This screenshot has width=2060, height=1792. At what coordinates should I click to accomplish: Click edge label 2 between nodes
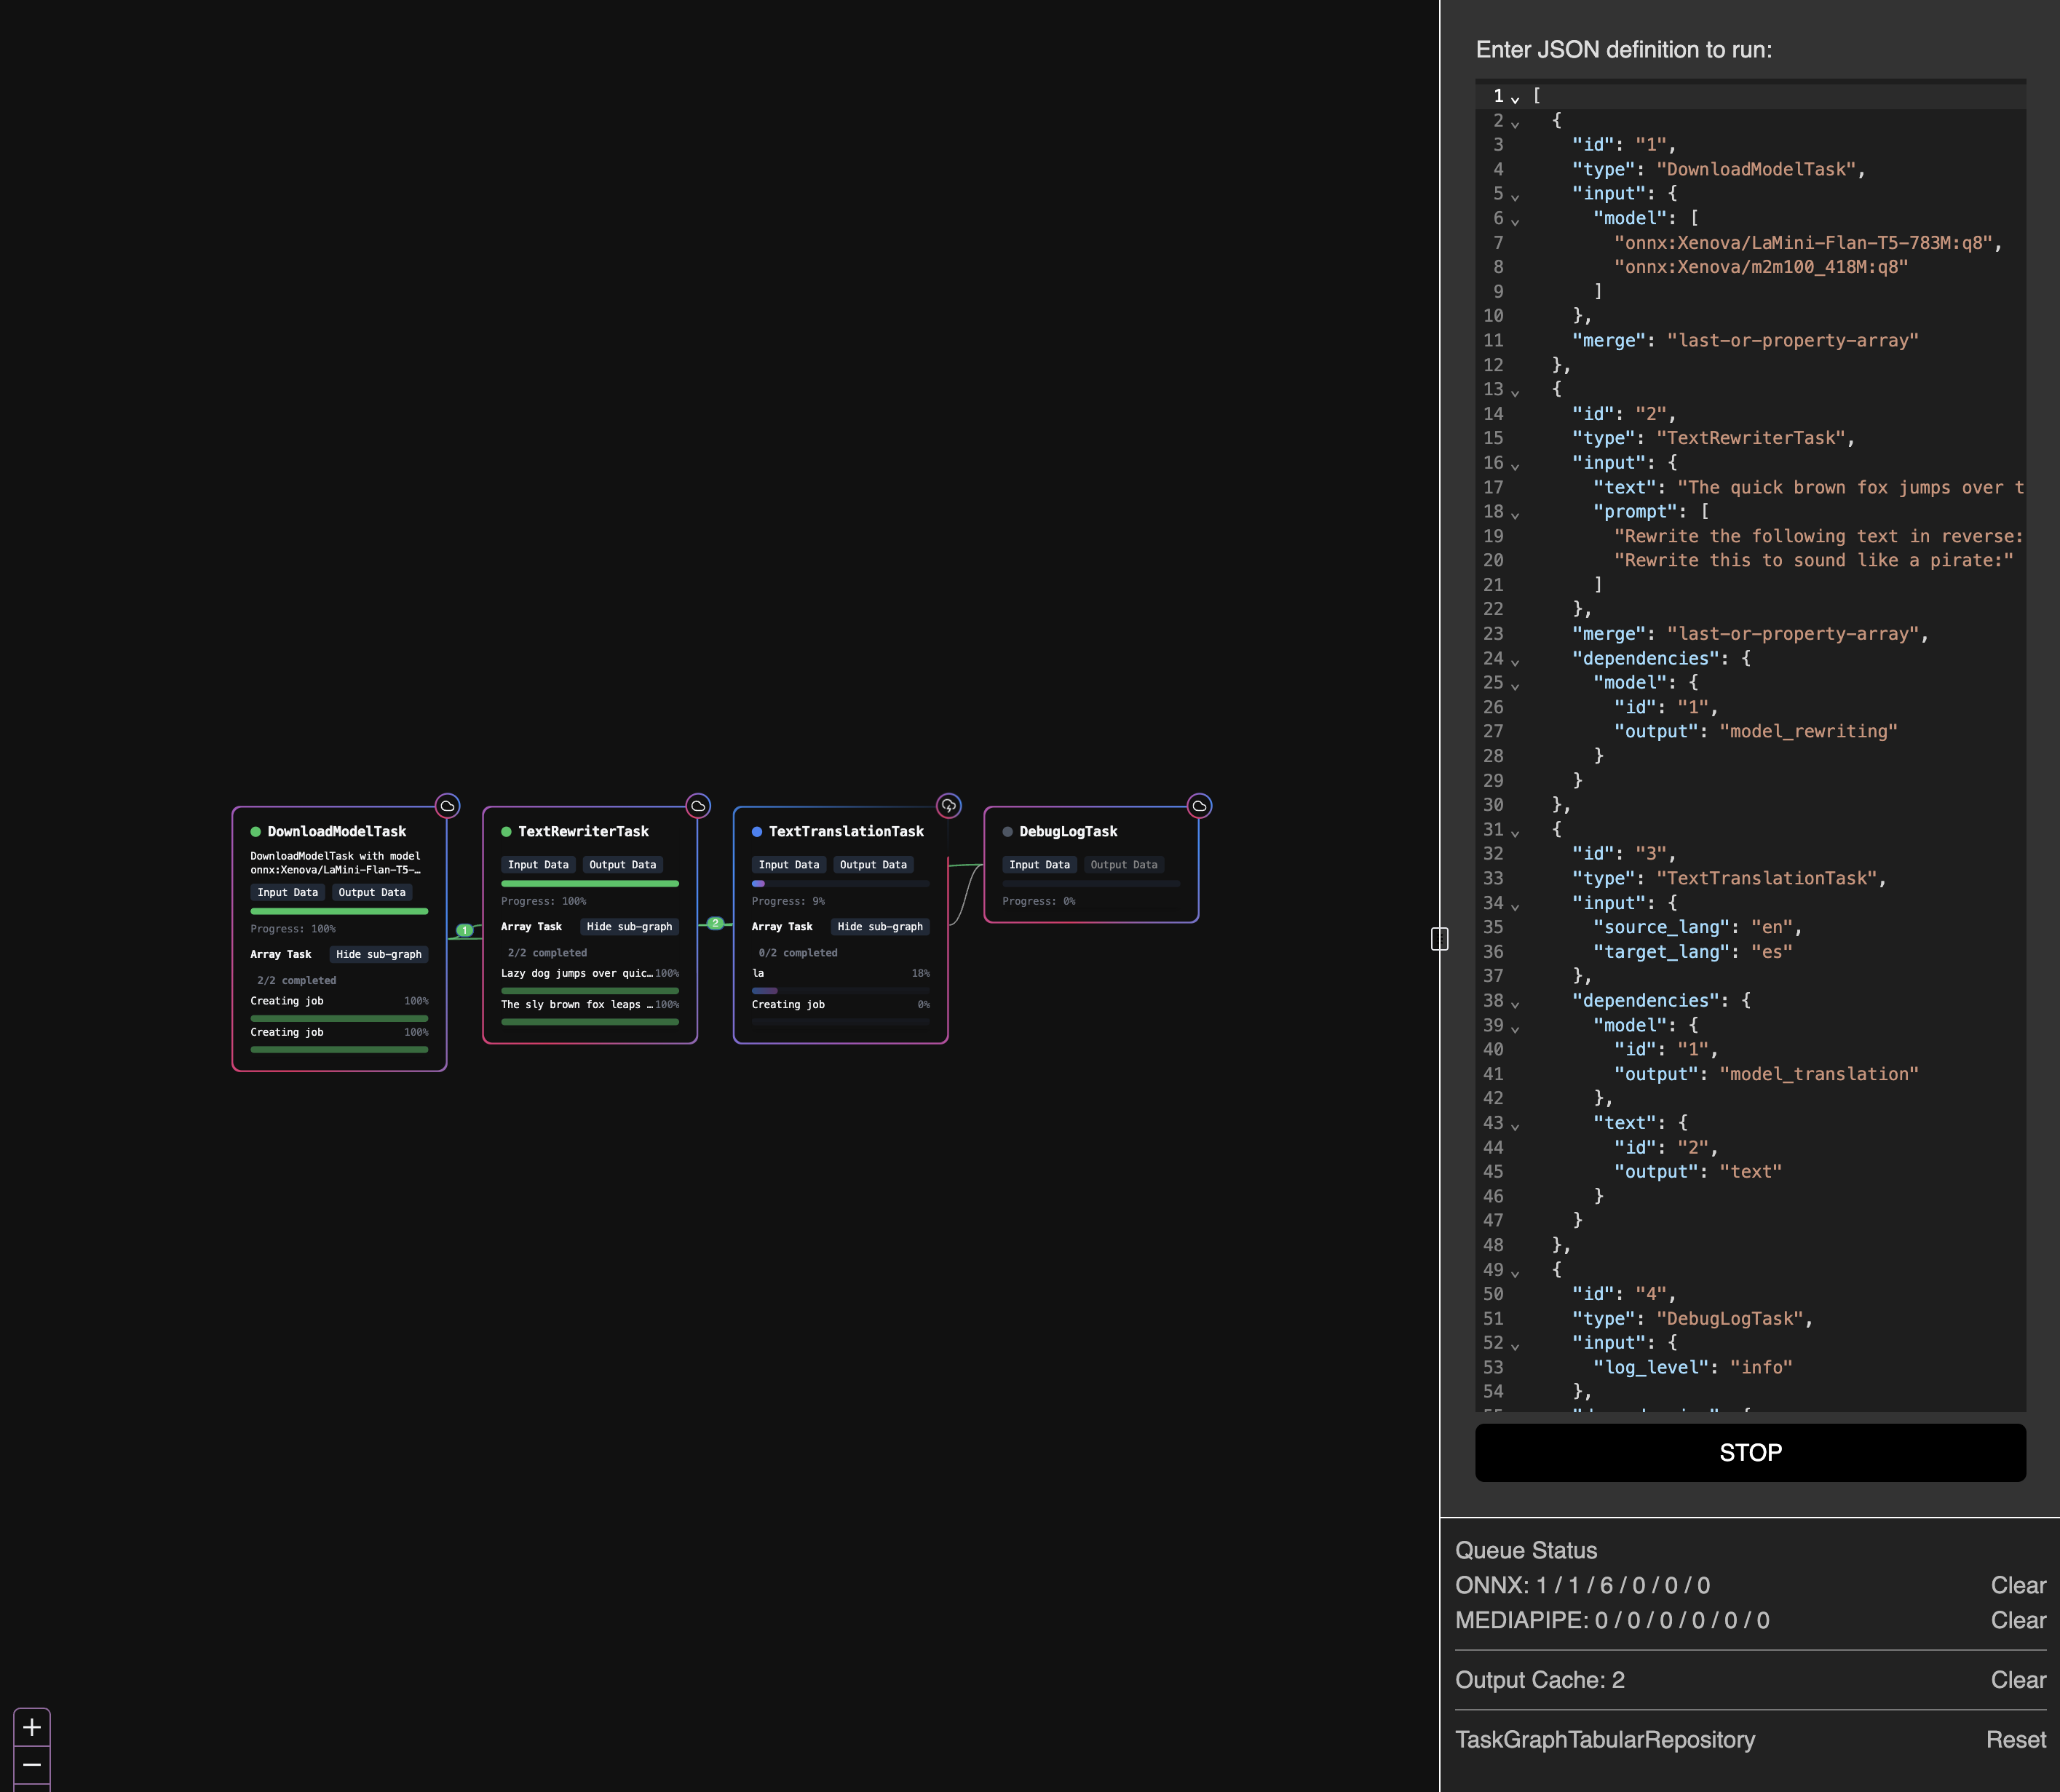(x=715, y=923)
